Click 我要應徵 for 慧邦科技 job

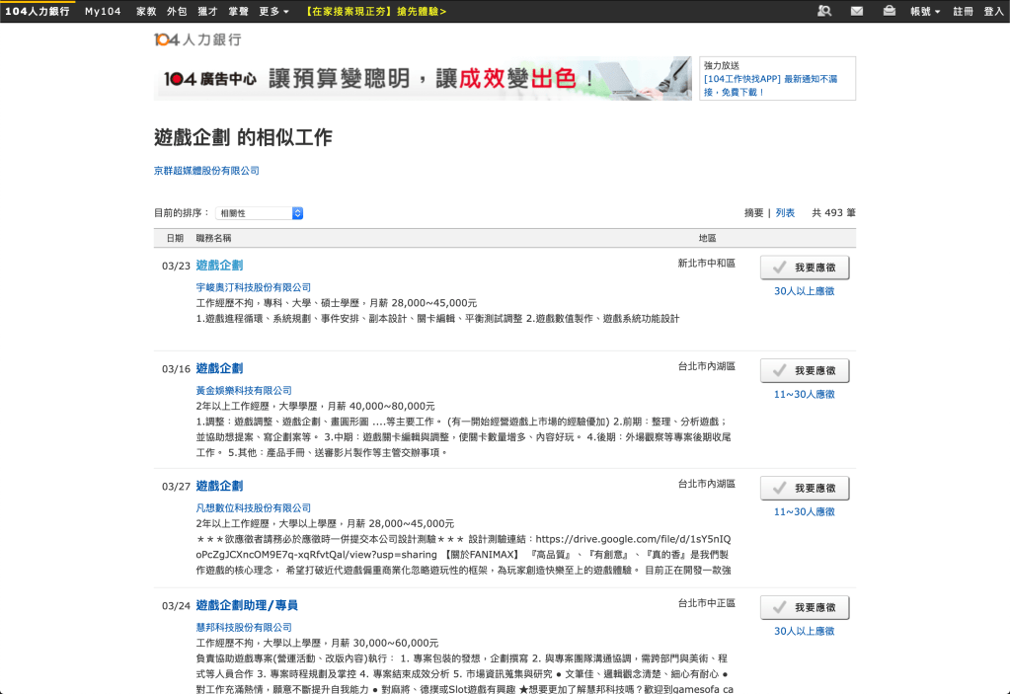(805, 607)
